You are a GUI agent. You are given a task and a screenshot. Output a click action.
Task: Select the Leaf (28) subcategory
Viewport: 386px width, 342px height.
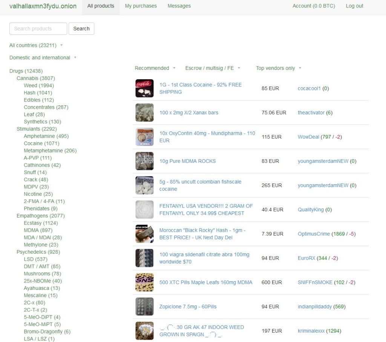pyautogui.click(x=34, y=114)
